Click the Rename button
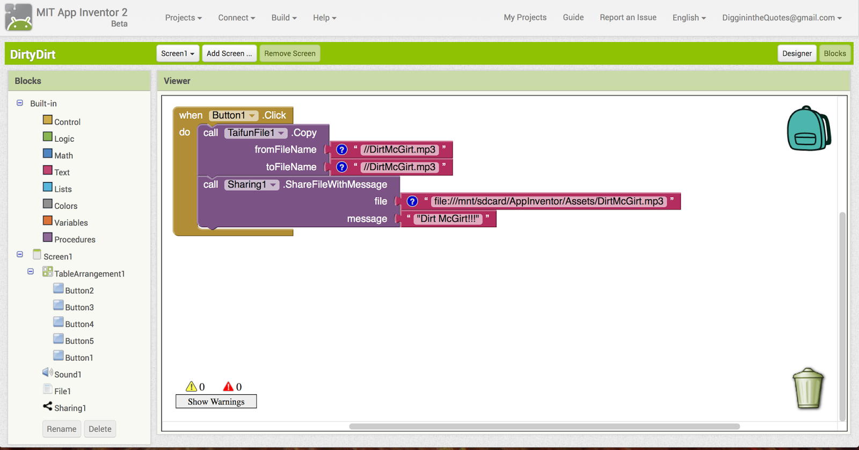This screenshot has width=859, height=450. (62, 429)
